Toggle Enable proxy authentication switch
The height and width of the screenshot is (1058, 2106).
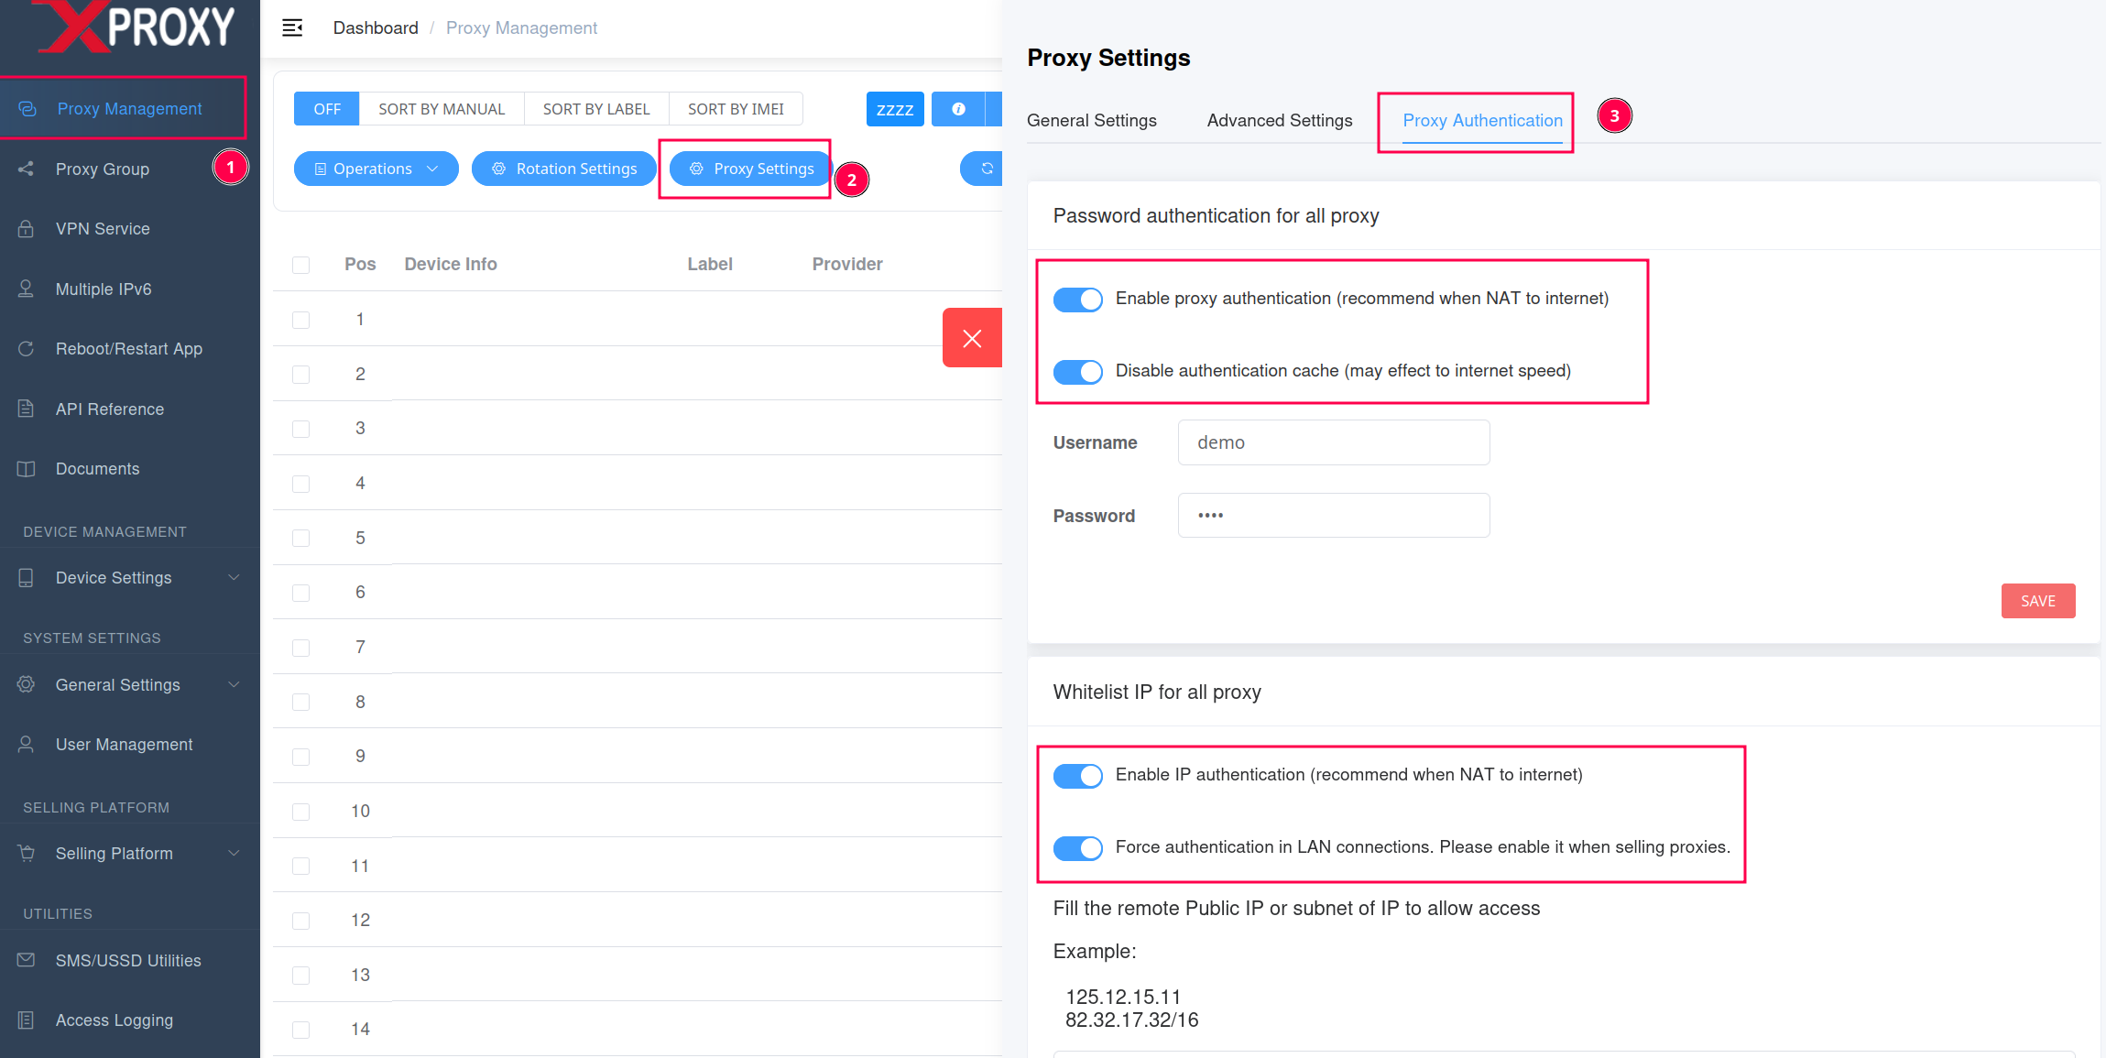click(1077, 300)
